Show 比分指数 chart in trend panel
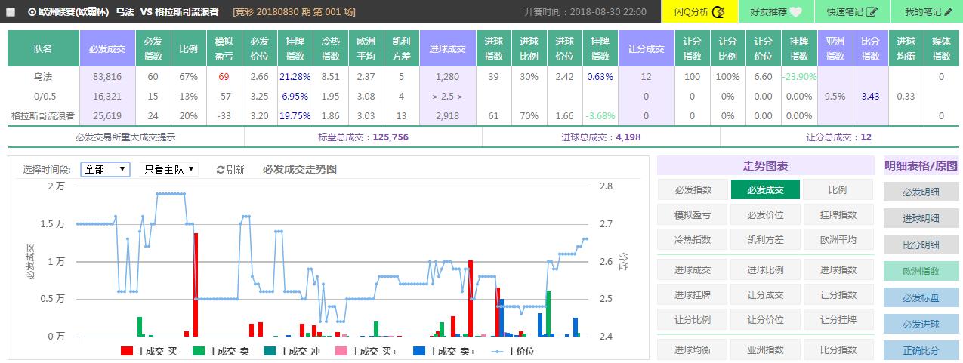The width and height of the screenshot is (963, 363). pyautogui.click(x=838, y=349)
